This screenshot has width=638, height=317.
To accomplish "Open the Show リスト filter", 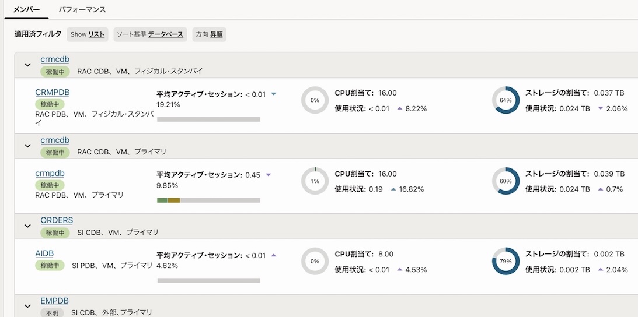I will click(x=88, y=34).
